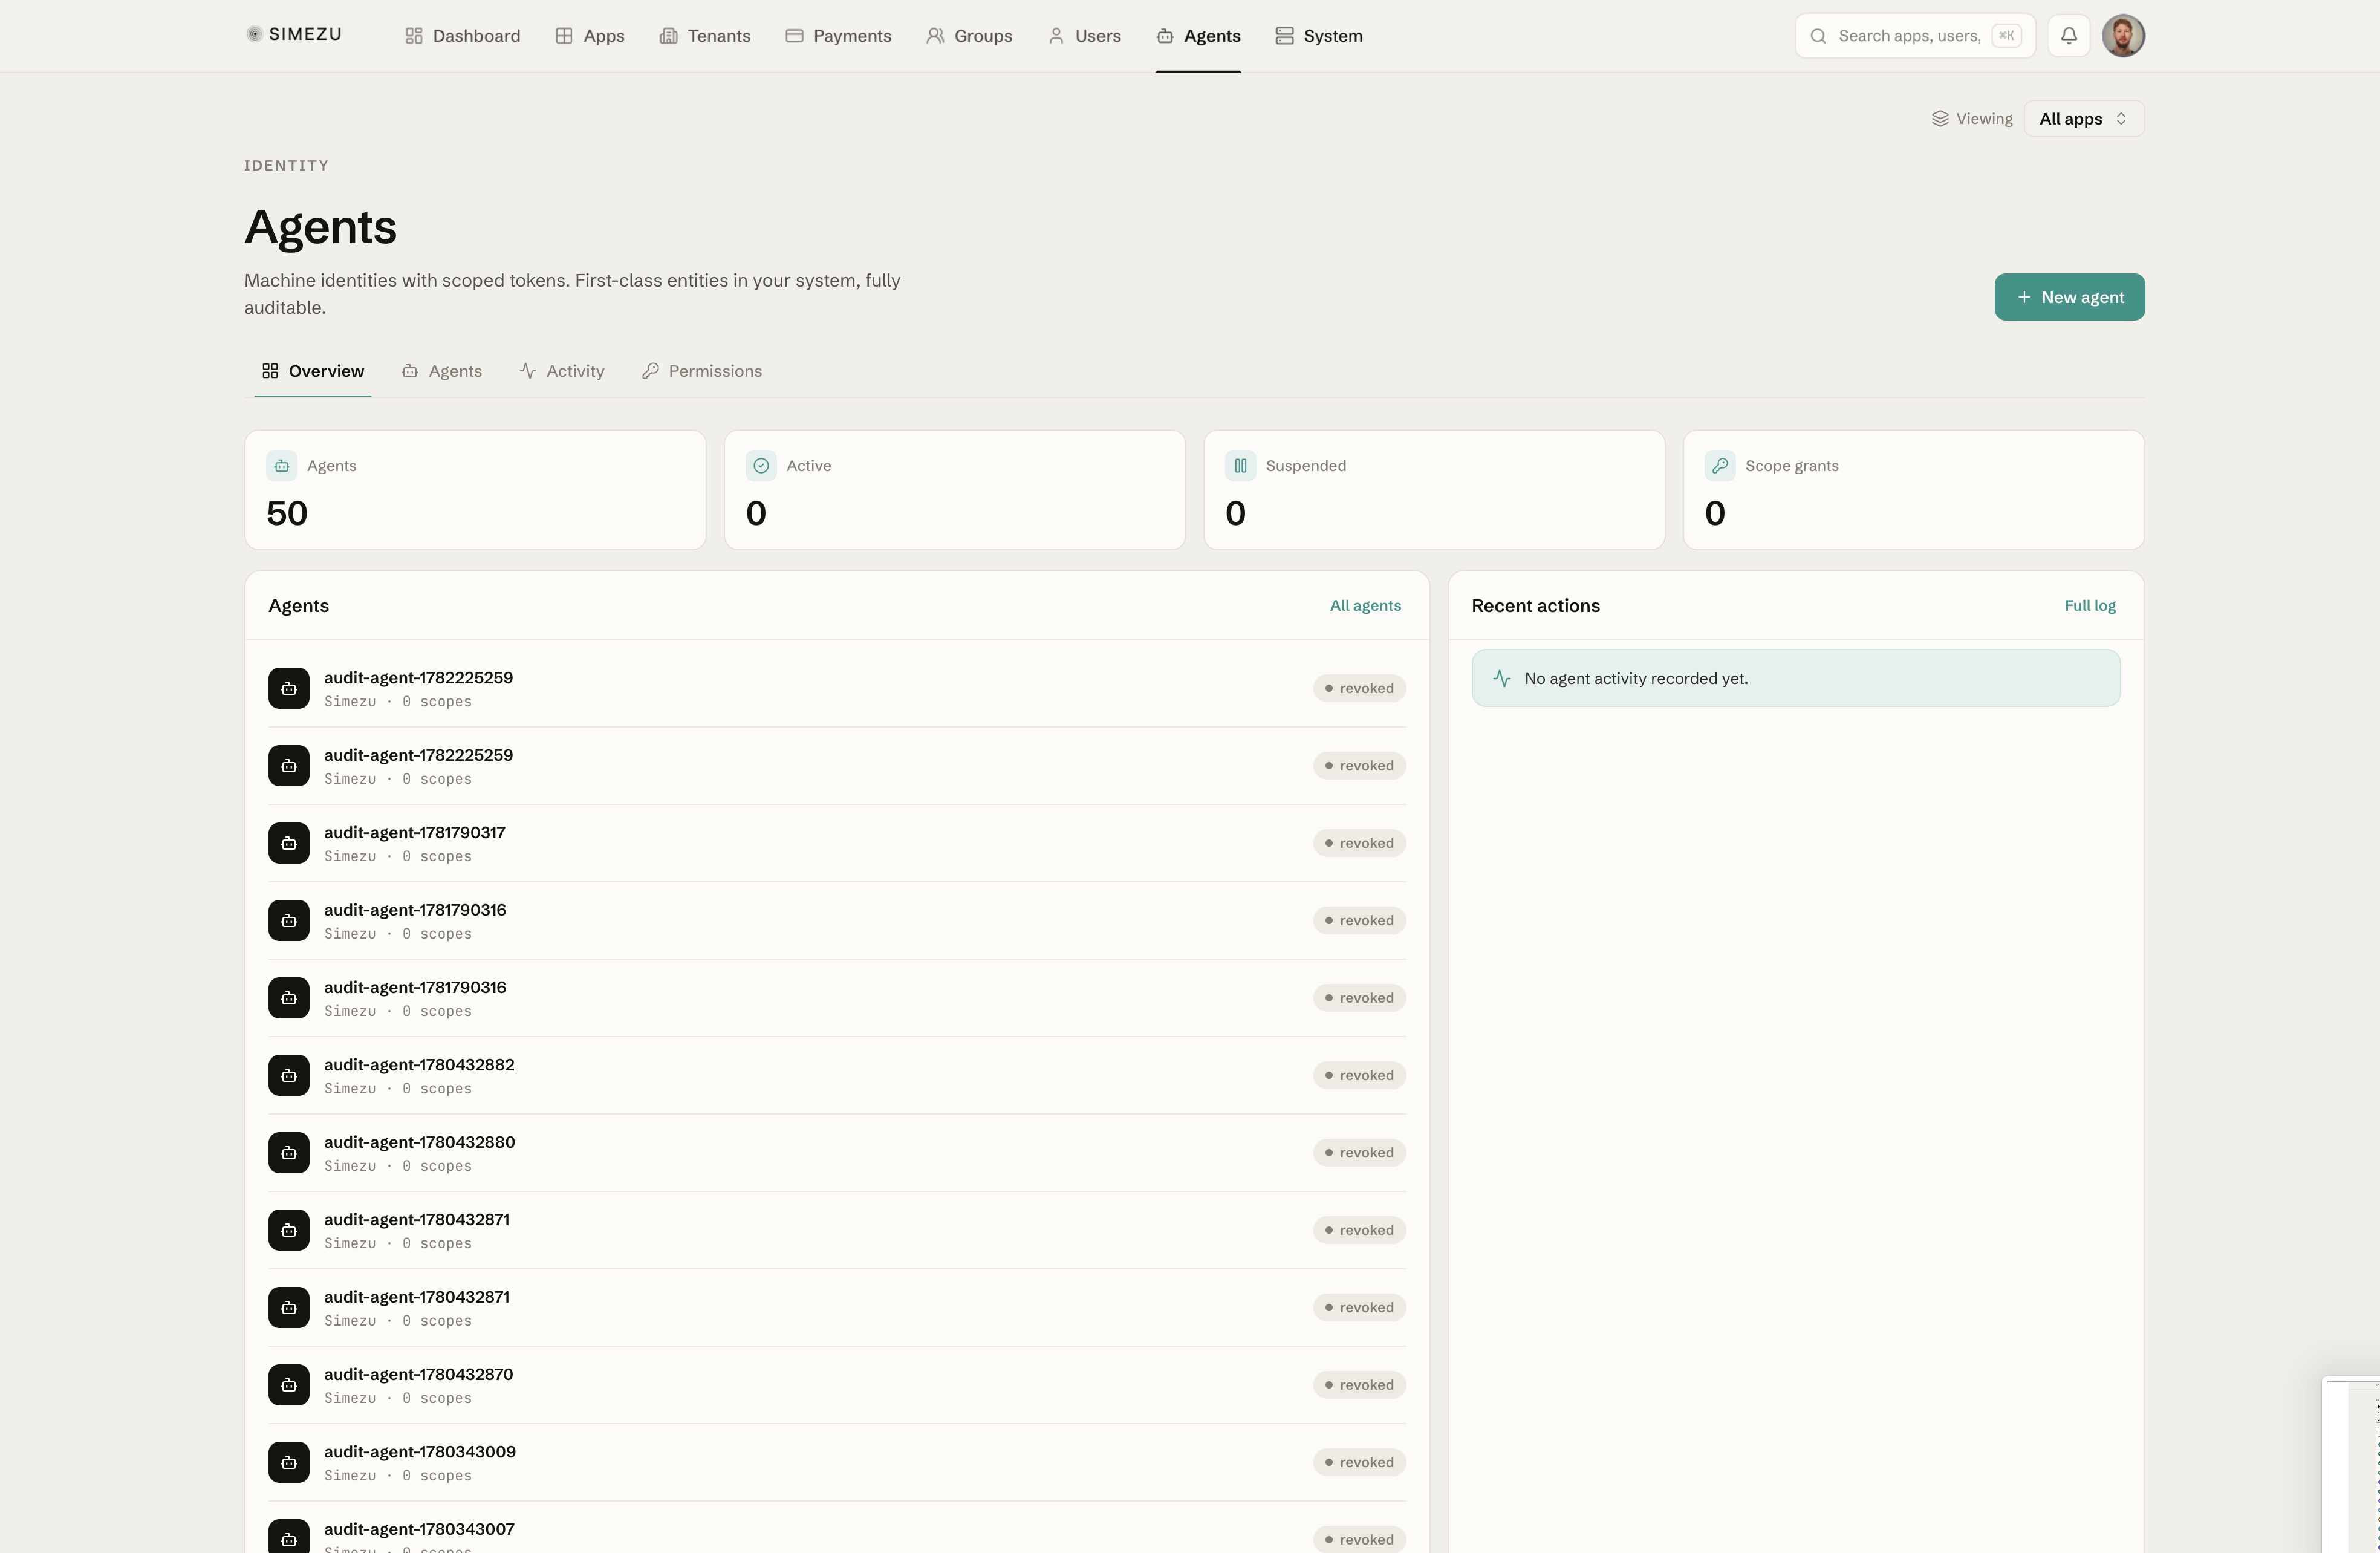Select audit-agent-1780432880 name text
The image size is (2380, 1553).
click(419, 1142)
